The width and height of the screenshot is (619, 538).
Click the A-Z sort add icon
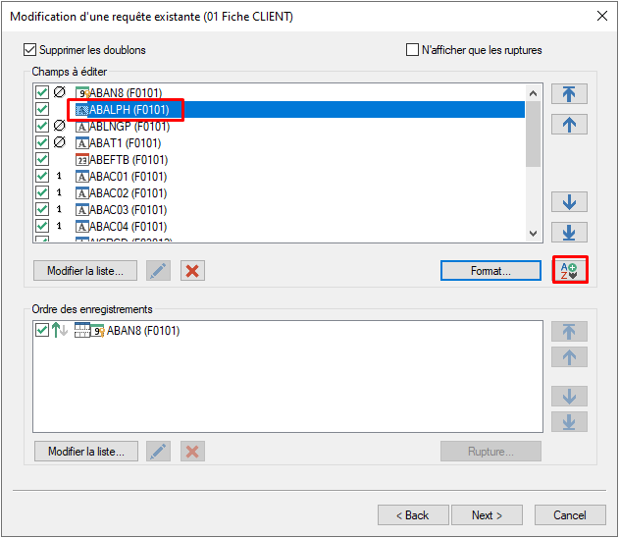570,270
